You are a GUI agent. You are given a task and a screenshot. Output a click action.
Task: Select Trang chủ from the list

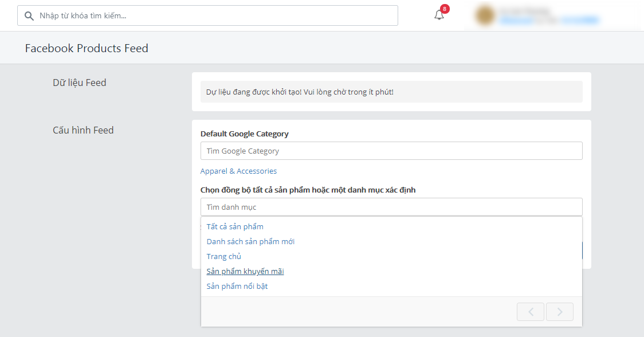pos(224,256)
